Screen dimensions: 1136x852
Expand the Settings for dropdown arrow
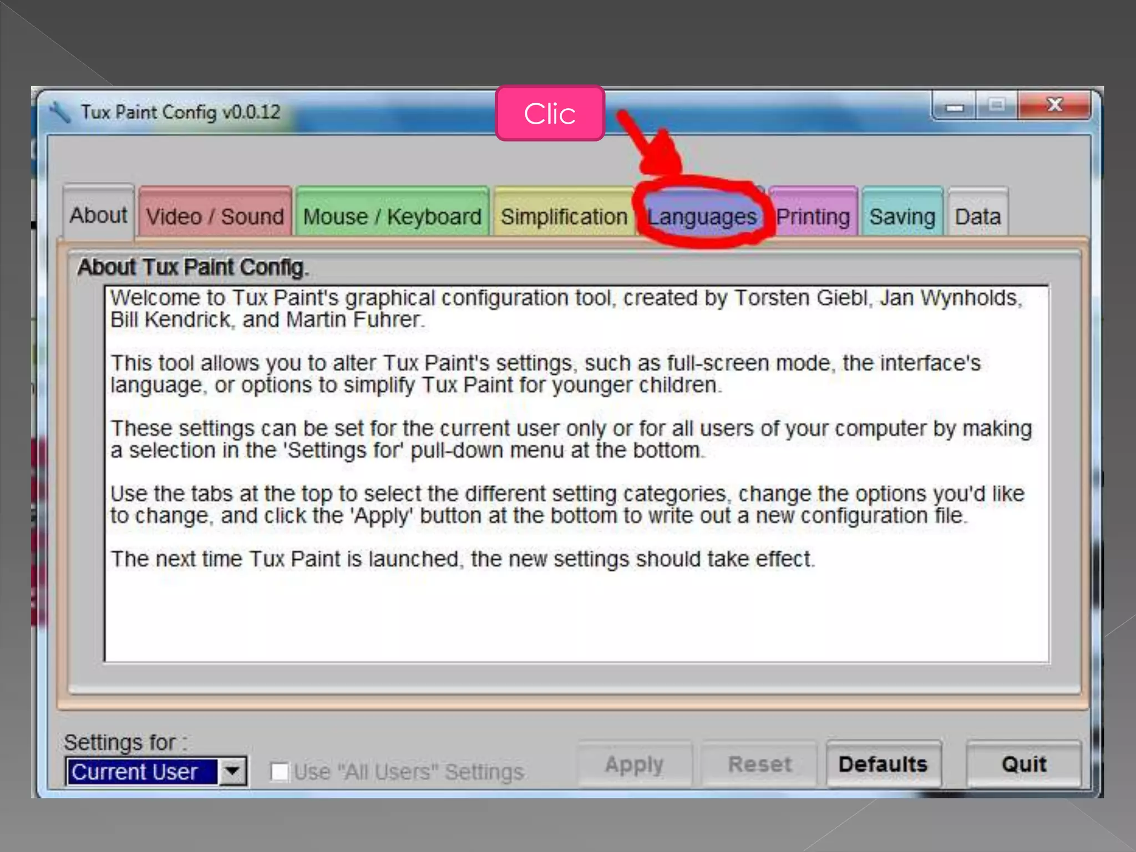point(232,771)
